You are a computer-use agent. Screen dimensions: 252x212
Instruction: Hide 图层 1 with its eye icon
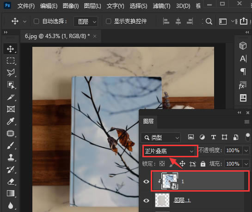point(146,200)
